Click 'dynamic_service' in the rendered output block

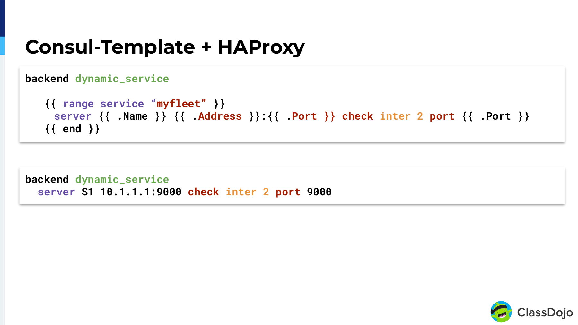tap(122, 179)
